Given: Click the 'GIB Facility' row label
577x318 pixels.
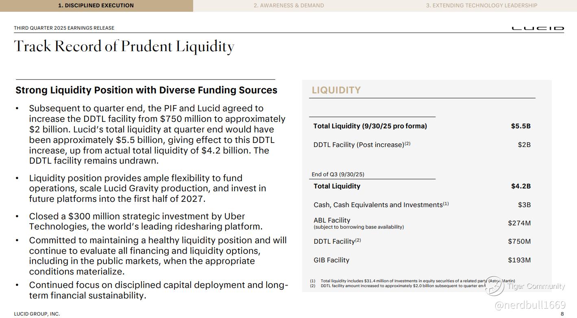Looking at the screenshot, I should point(331,260).
